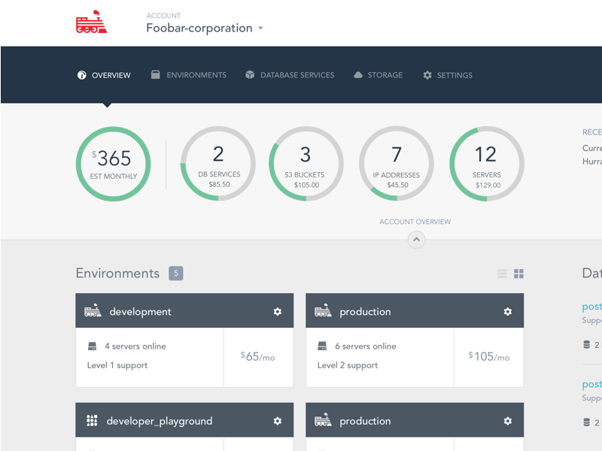
Task: Switch environments to grid view
Action: coord(518,274)
